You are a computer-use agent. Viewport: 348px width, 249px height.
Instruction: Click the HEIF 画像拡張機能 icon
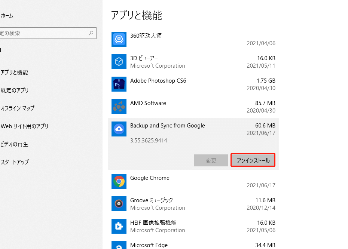pos(119,226)
